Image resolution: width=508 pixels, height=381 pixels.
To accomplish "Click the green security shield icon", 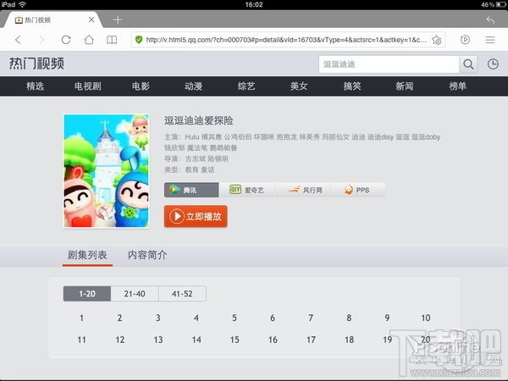I will [x=139, y=40].
